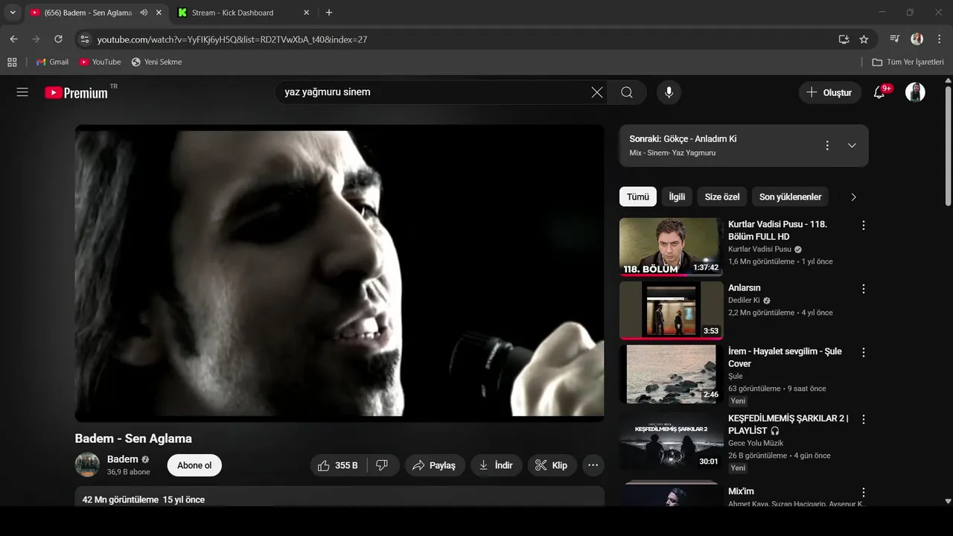953x536 pixels.
Task: Open Kurtlar Vadisi Pusu 118. Bölüm thumbnail
Action: (x=671, y=247)
